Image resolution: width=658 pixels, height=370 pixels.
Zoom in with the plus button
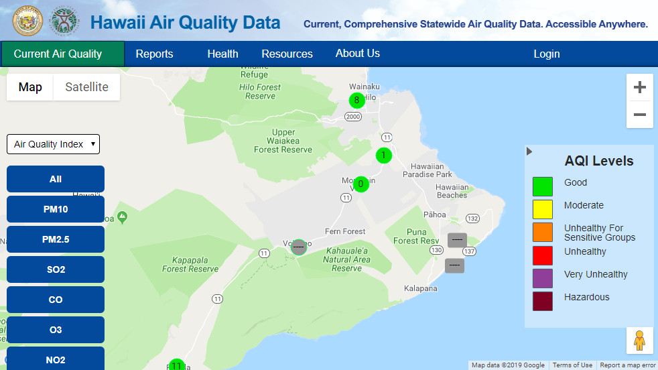point(639,87)
